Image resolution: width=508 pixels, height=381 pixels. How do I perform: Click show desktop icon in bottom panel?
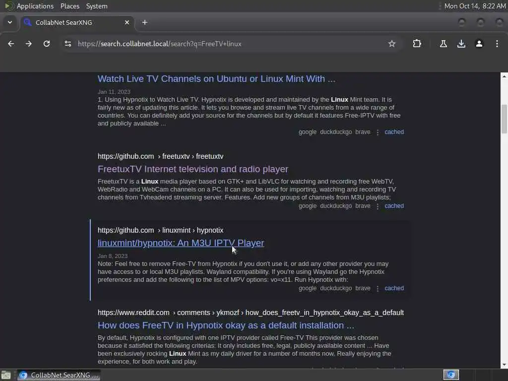[x=6, y=375]
